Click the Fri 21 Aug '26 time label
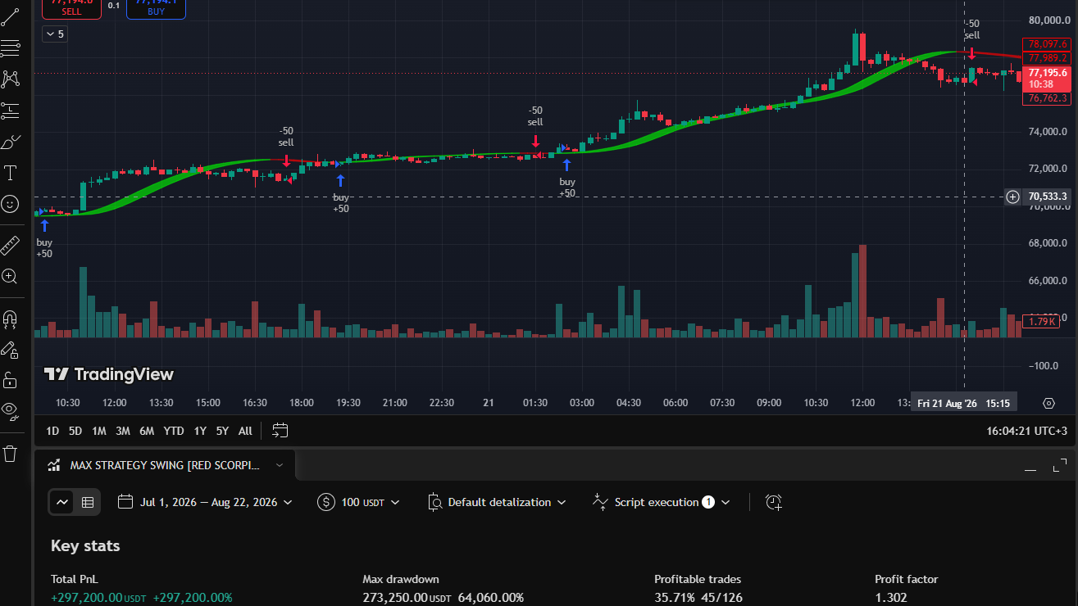1078x606 pixels. click(x=964, y=403)
